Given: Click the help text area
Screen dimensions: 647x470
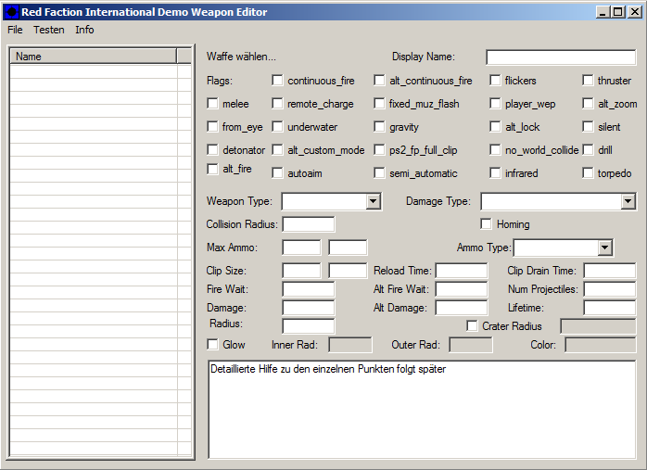Looking at the screenshot, I should (x=421, y=408).
